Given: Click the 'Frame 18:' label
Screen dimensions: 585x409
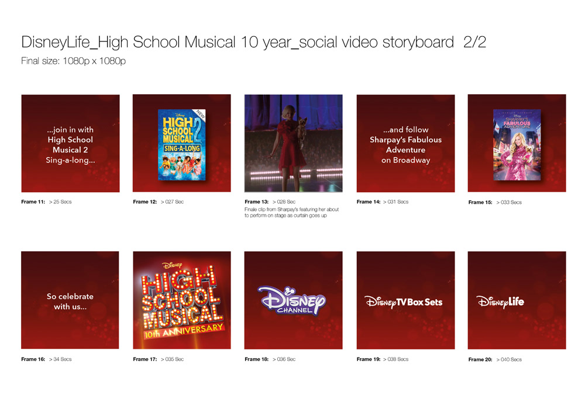Looking at the screenshot, I should point(256,359).
